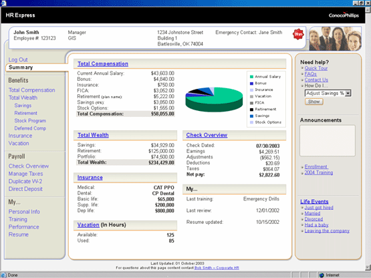
Task: Go to Retirement in sidebar
Action: coord(26,113)
